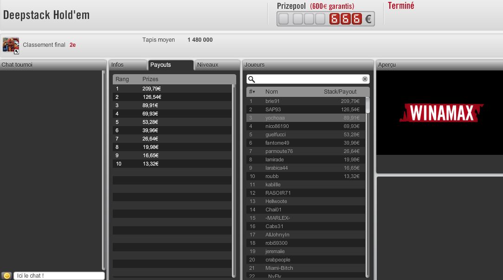Viewport: 503px width, 280px height.
Task: Click the Nom column header
Action: [271, 92]
